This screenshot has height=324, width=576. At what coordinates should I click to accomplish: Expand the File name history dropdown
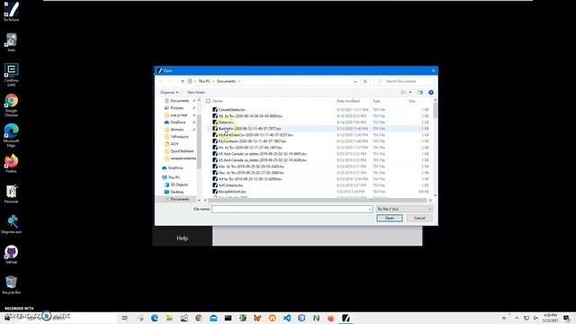coord(370,209)
